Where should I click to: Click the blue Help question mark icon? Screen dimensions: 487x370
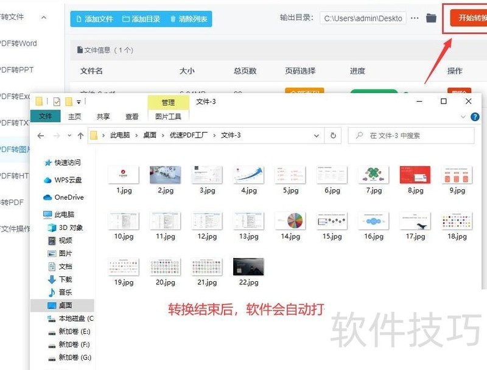point(475,117)
